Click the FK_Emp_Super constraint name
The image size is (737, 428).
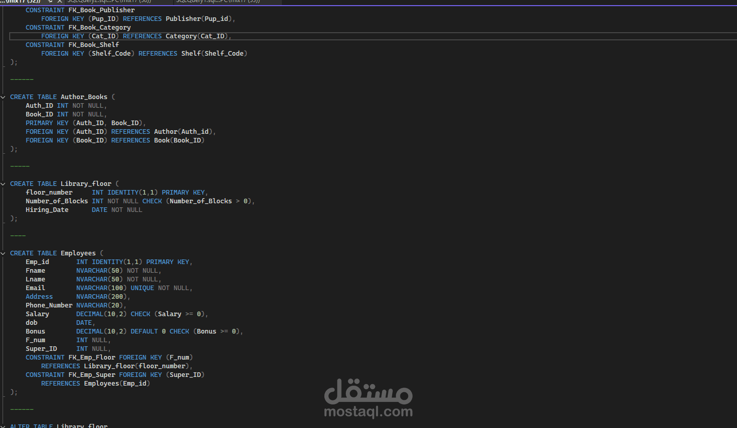tap(92, 375)
